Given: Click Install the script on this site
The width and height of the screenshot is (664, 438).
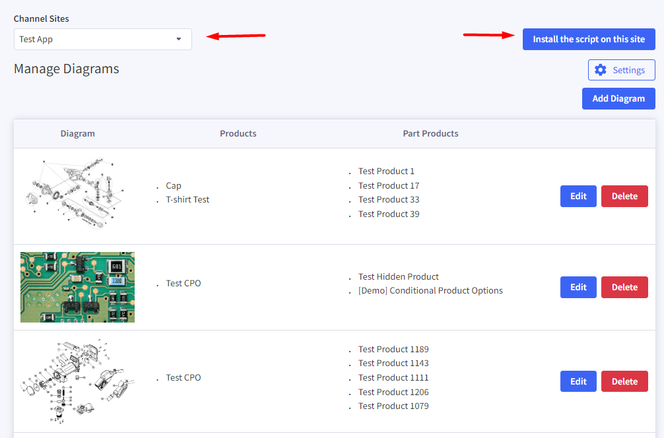Looking at the screenshot, I should coord(589,40).
